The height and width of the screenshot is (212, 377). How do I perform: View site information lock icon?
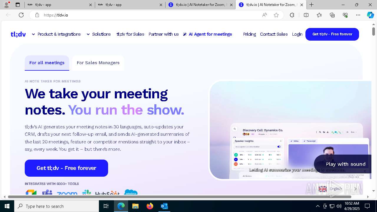[37, 15]
